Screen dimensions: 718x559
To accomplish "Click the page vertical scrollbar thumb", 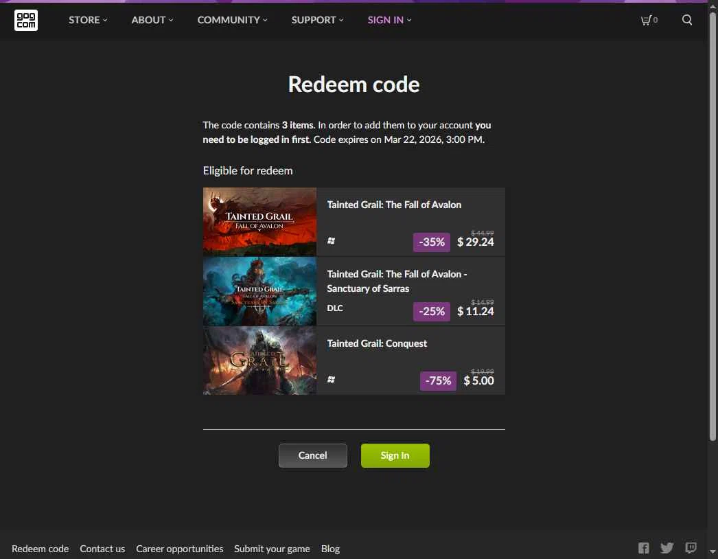I will [713, 227].
